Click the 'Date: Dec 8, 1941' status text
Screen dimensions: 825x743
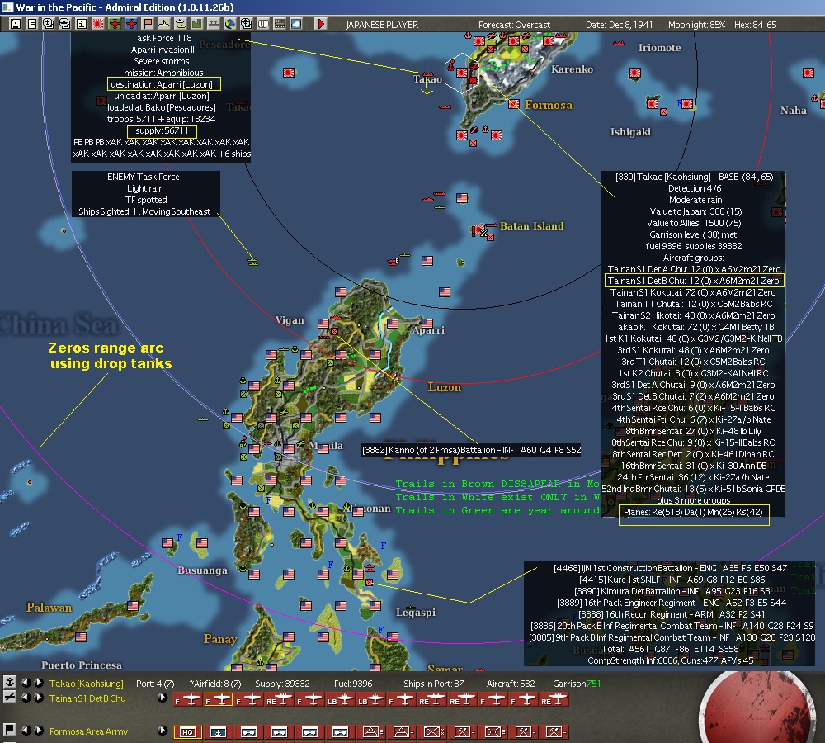click(619, 25)
